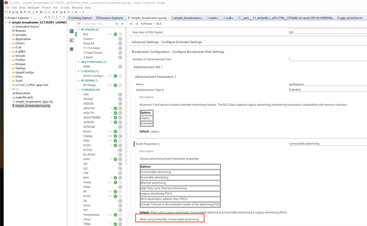Switch to the gap_advertiser.h tab
The width and height of the screenshot is (367, 226).
(x=349, y=18)
